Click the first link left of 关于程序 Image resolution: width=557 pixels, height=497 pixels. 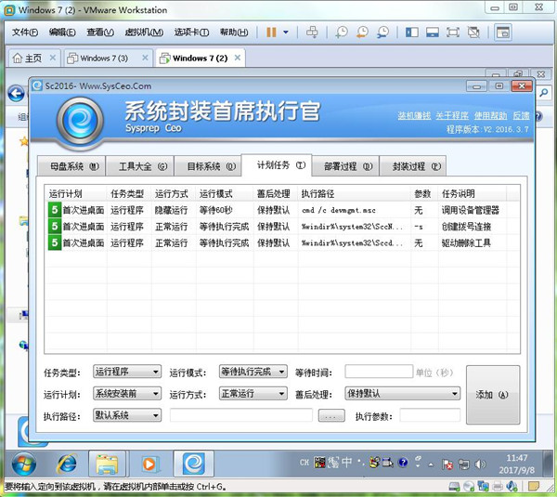pos(414,115)
